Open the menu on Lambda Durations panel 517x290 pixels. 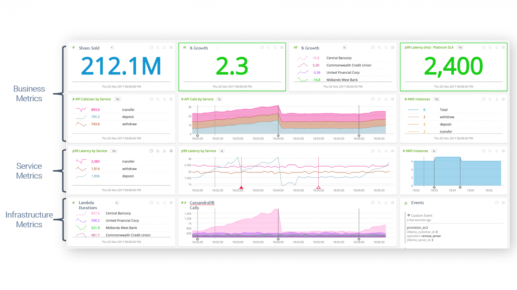pos(171,202)
